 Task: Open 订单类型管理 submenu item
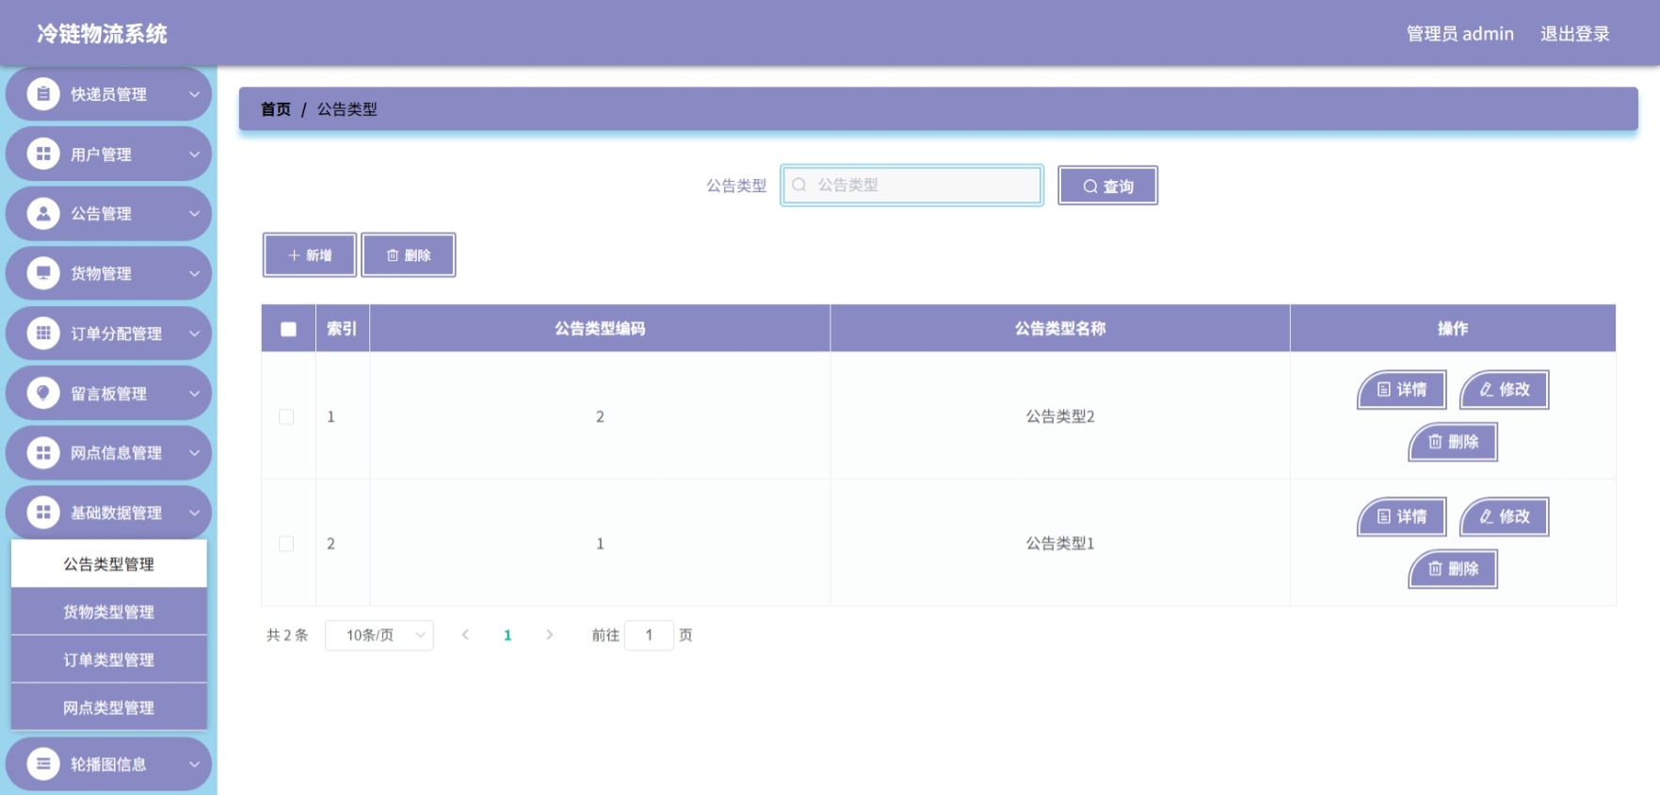[x=109, y=659]
